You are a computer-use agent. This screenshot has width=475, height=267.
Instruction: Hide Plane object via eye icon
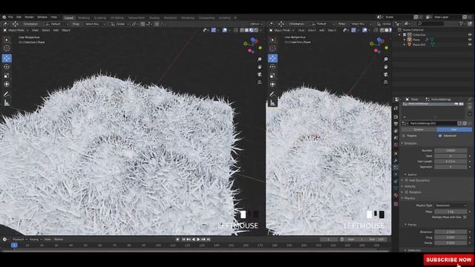(470, 39)
